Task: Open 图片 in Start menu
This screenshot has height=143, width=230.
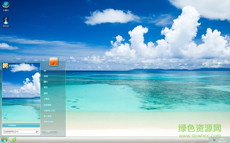Action: pyautogui.click(x=46, y=82)
